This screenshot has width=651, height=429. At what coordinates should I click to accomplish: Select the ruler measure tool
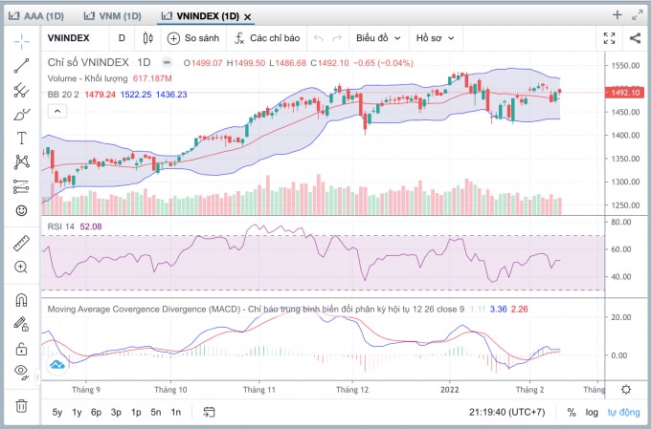coord(22,243)
